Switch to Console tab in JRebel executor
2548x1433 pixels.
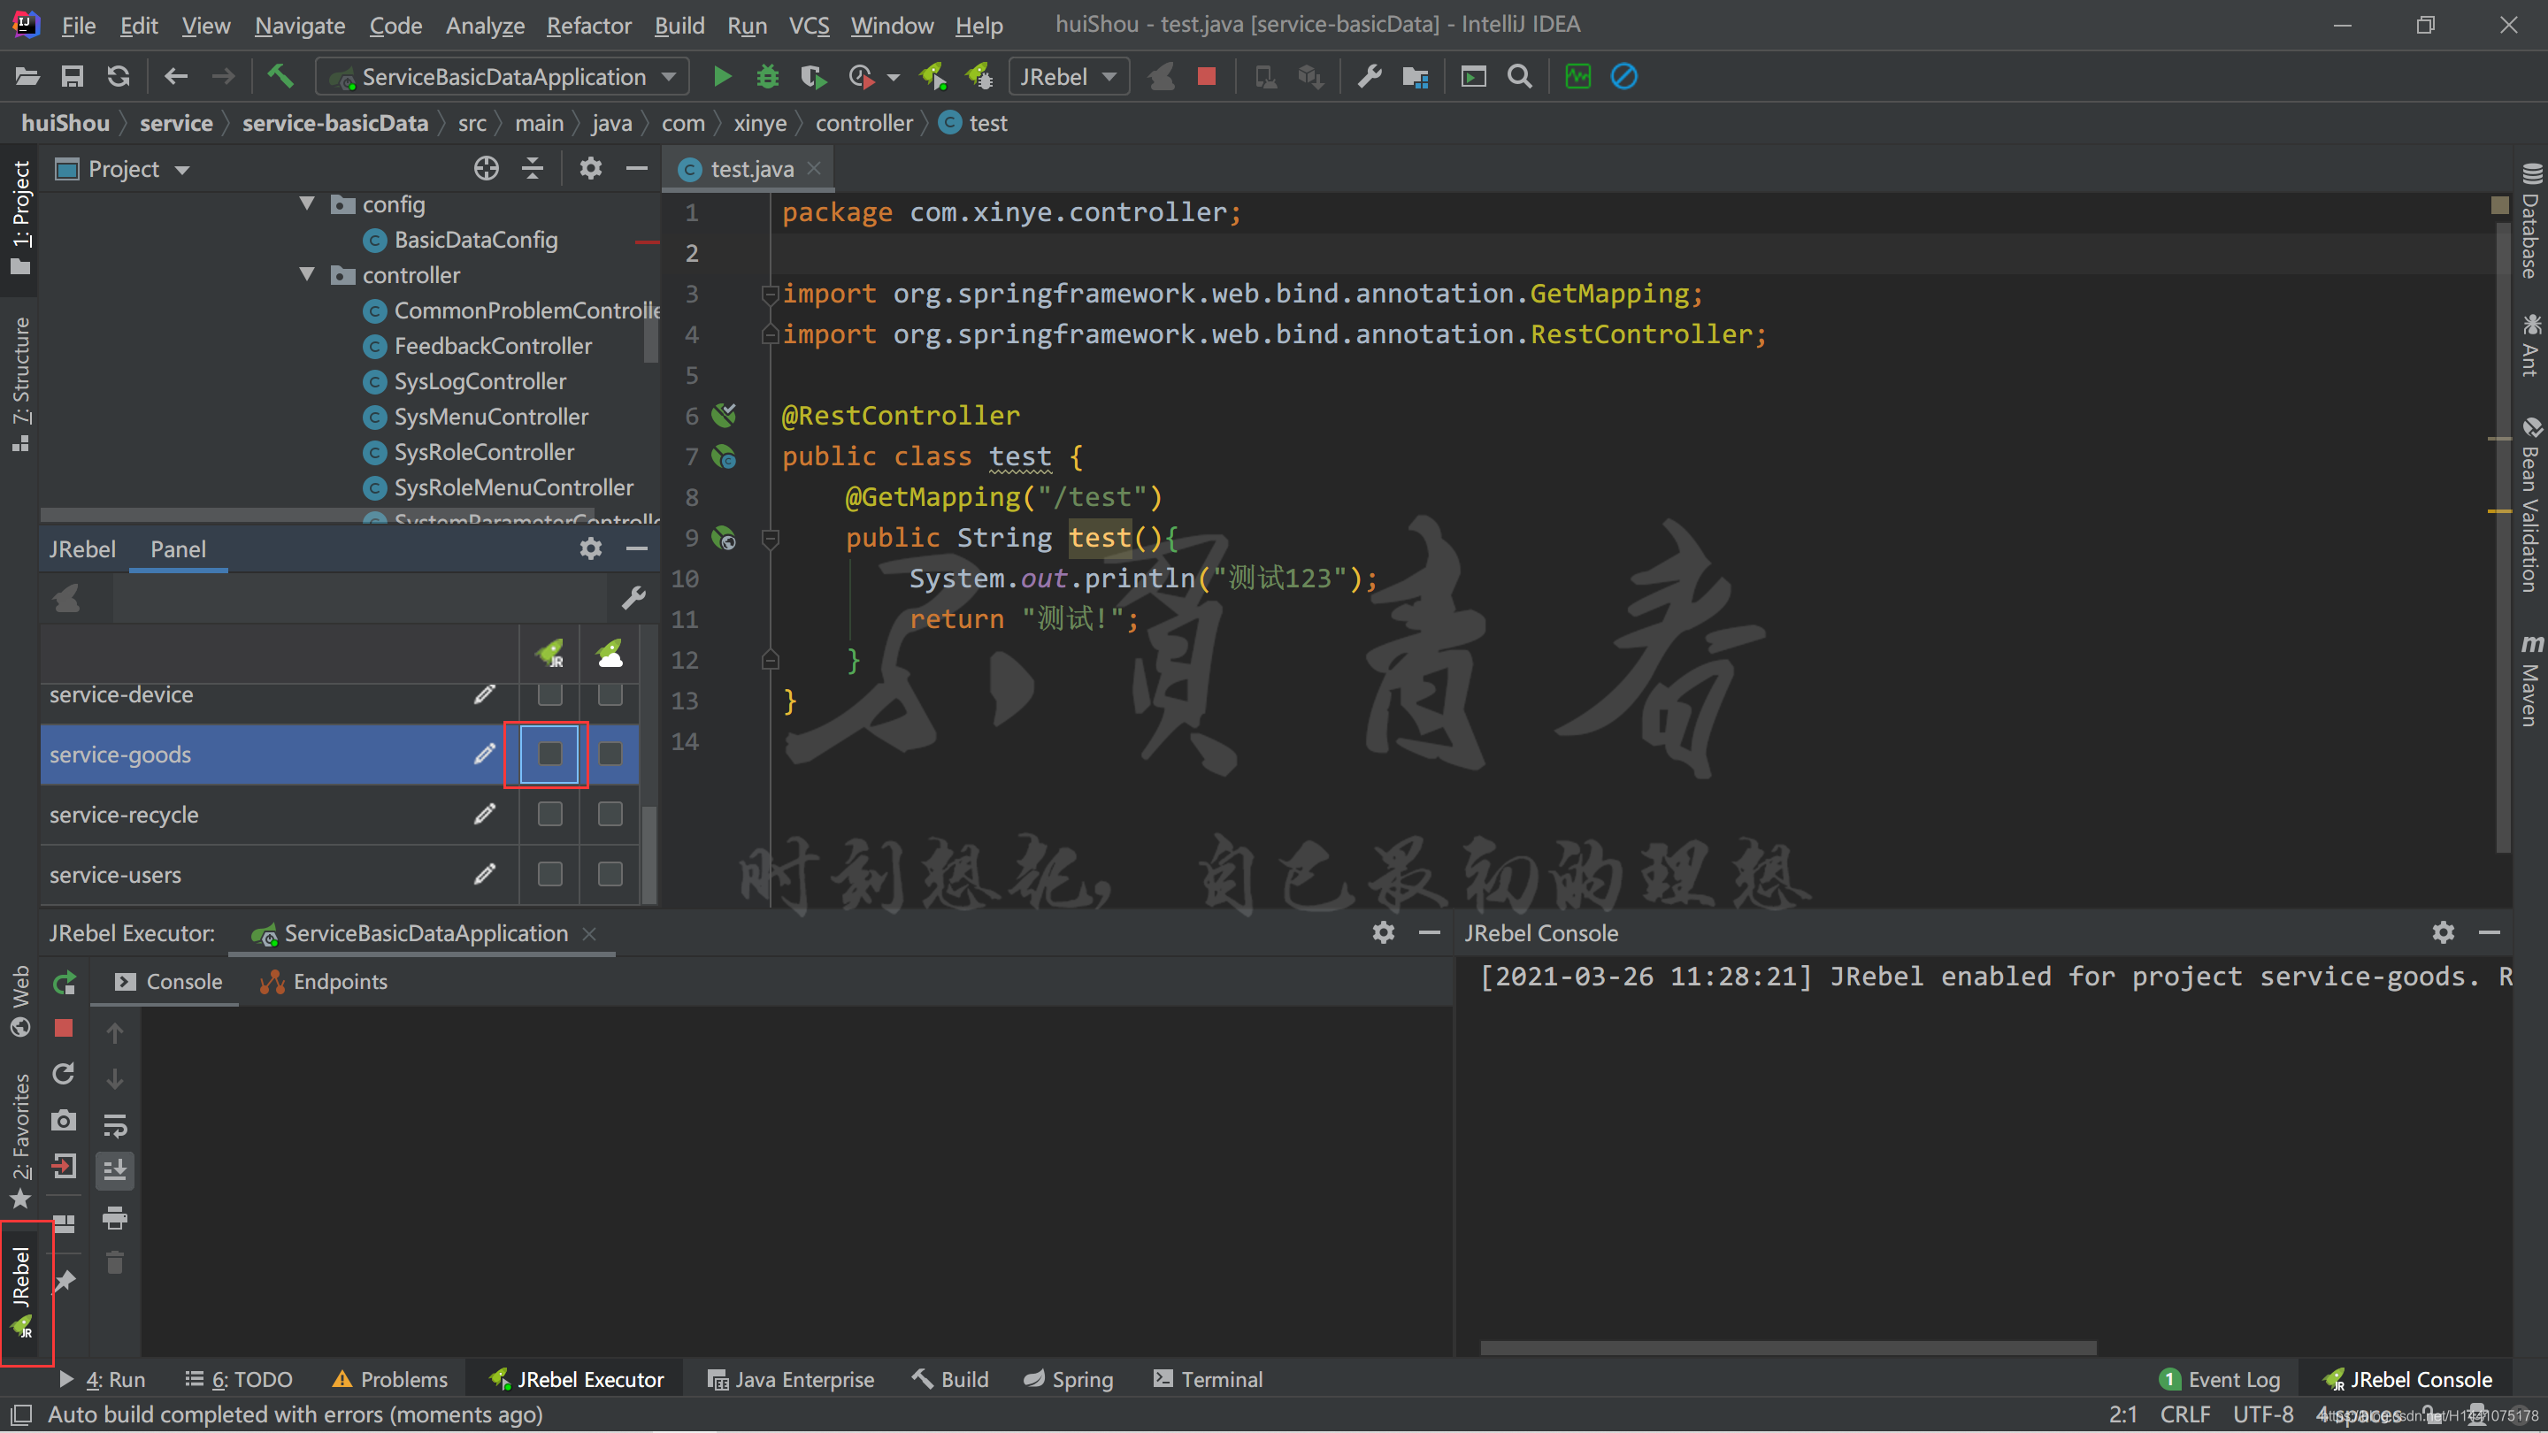click(x=184, y=980)
